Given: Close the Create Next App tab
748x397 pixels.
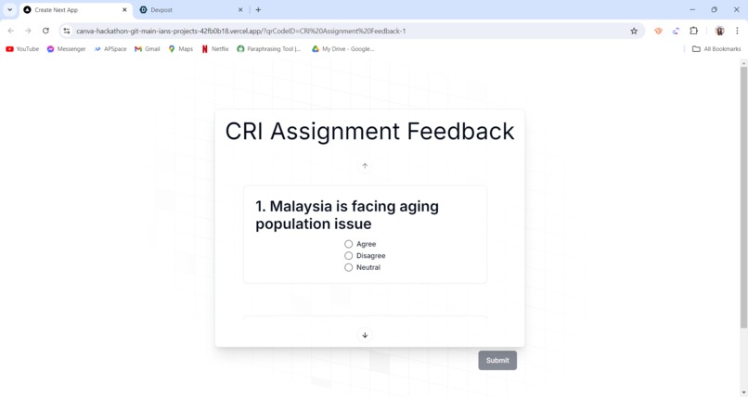Looking at the screenshot, I should click(124, 10).
